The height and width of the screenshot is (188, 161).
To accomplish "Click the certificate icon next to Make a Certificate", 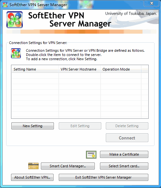I will click(91, 155).
